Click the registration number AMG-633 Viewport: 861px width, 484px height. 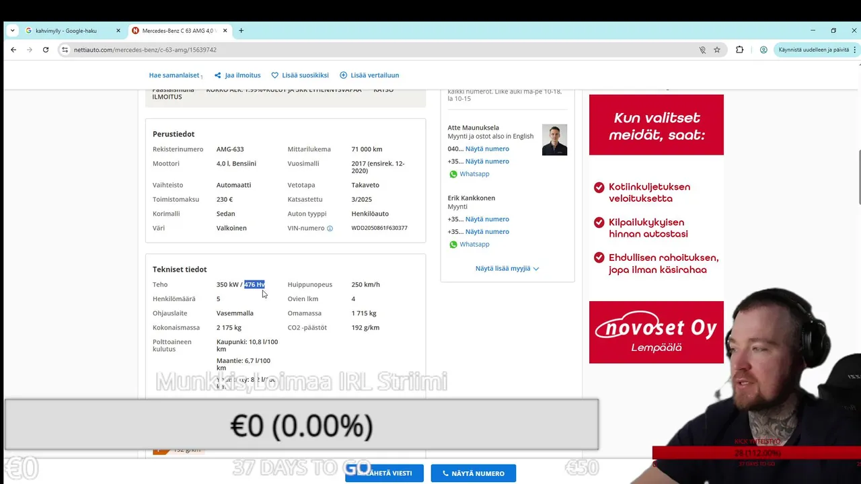[230, 149]
